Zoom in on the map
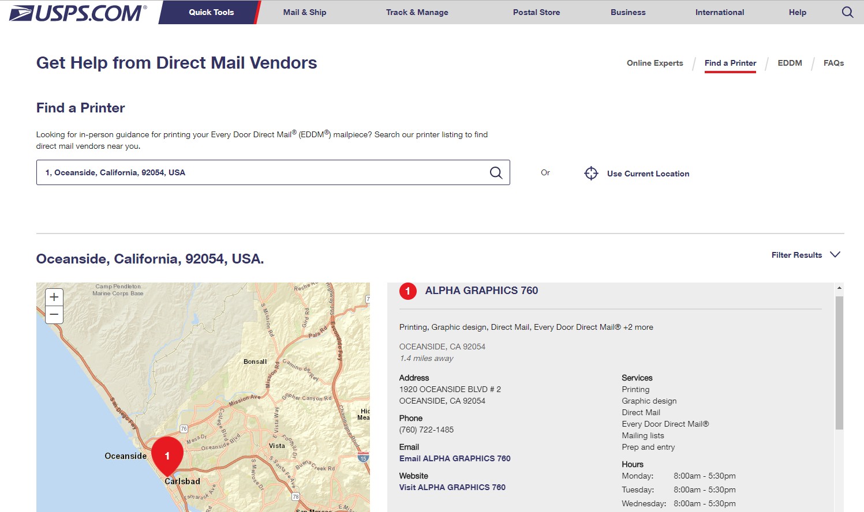Image resolution: width=864 pixels, height=512 pixels. (x=54, y=297)
